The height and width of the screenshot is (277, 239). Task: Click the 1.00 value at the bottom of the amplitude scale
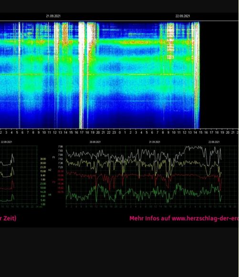click(x=43, y=204)
